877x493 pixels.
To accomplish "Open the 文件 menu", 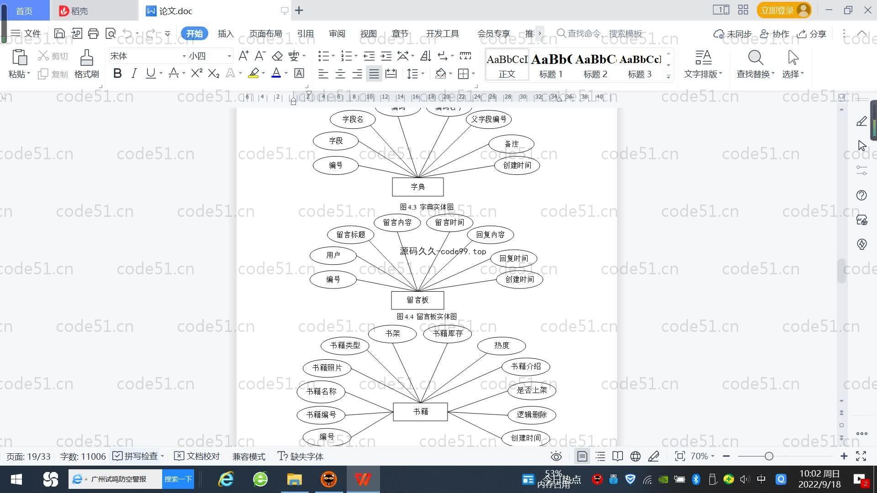I will pos(26,33).
